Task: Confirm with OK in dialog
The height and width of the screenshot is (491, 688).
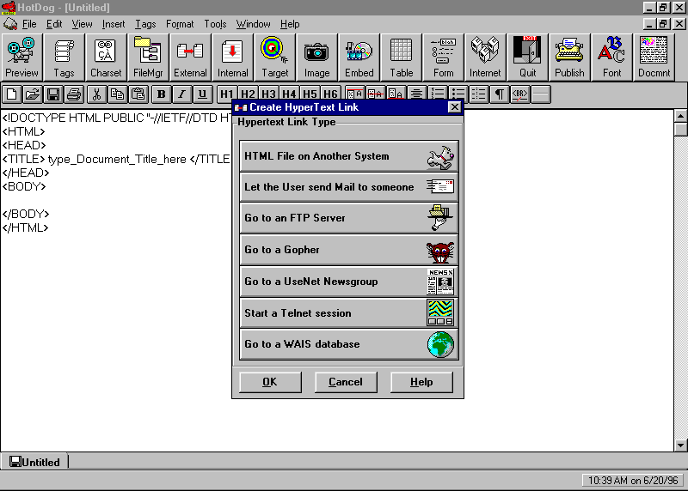Action: coord(270,382)
